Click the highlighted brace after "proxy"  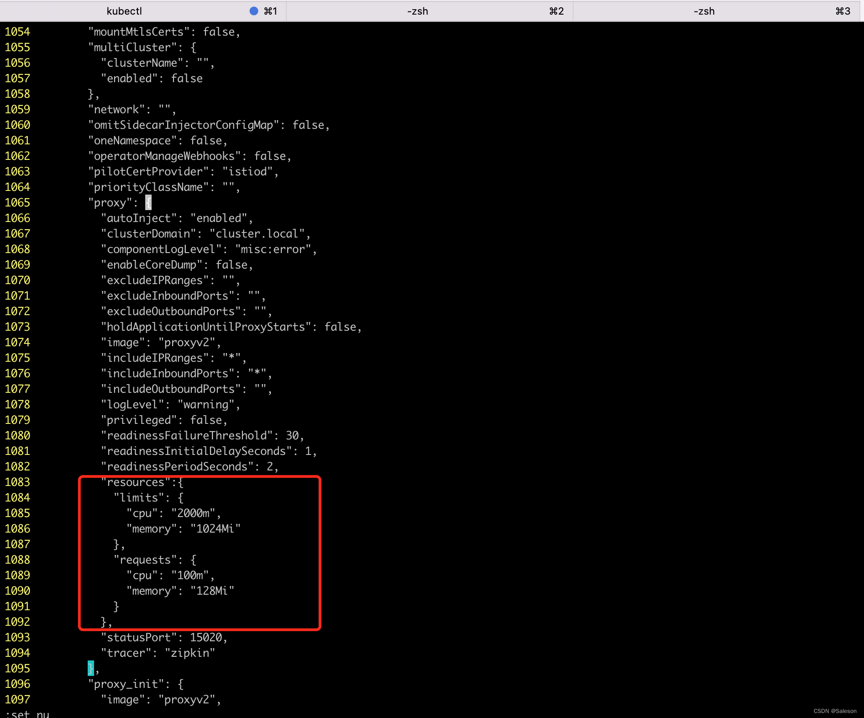[x=148, y=203]
